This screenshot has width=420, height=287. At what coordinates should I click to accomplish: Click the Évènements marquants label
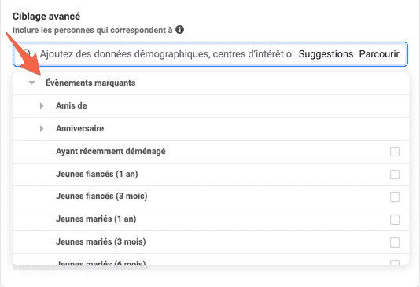click(x=90, y=83)
